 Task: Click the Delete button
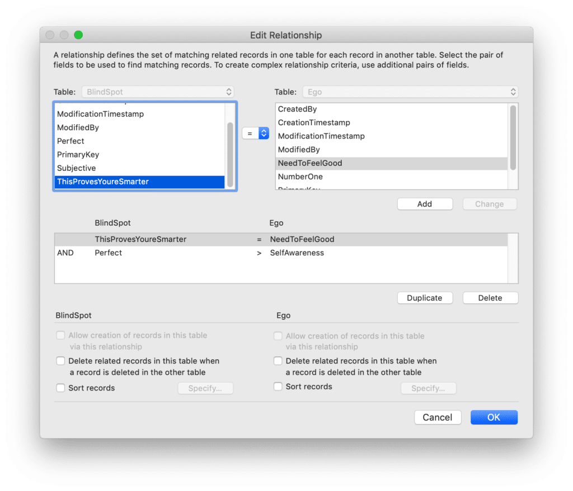point(490,298)
